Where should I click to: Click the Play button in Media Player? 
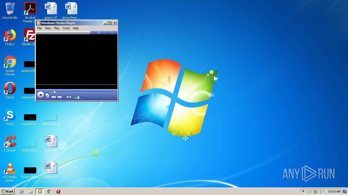[x=41, y=95]
